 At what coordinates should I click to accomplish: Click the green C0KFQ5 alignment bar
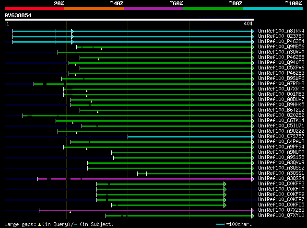point(168,205)
